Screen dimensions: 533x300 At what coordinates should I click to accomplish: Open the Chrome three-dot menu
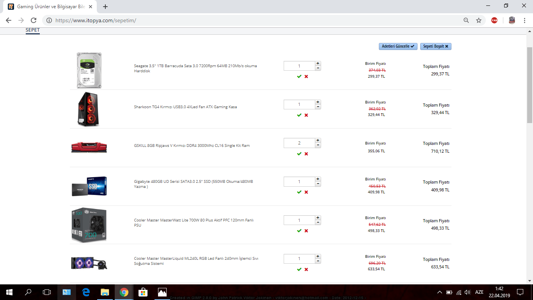click(x=525, y=20)
